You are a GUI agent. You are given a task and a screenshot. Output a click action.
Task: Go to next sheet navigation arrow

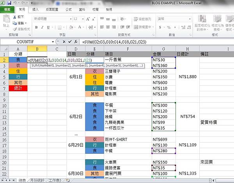10,180
